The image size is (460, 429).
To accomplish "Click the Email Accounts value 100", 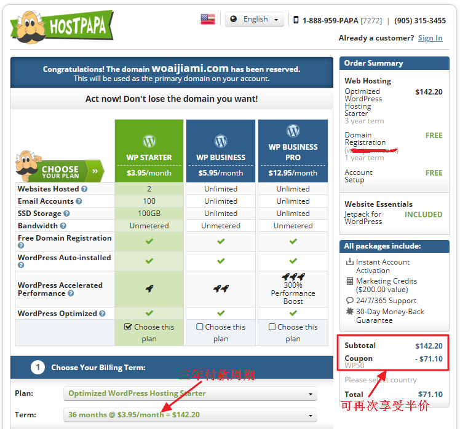I will tap(149, 201).
